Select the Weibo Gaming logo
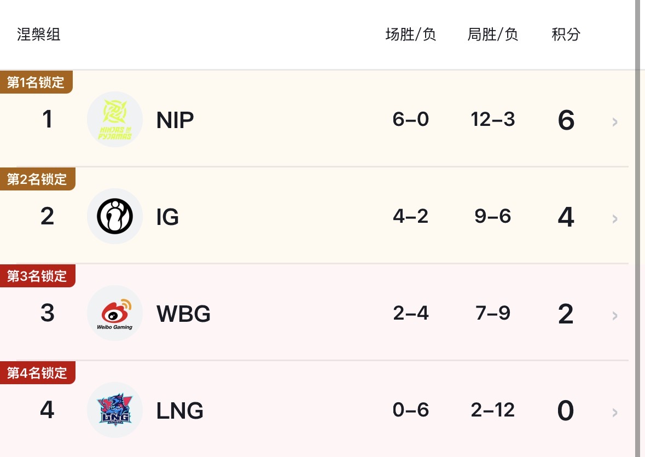This screenshot has width=645, height=457. (x=115, y=313)
